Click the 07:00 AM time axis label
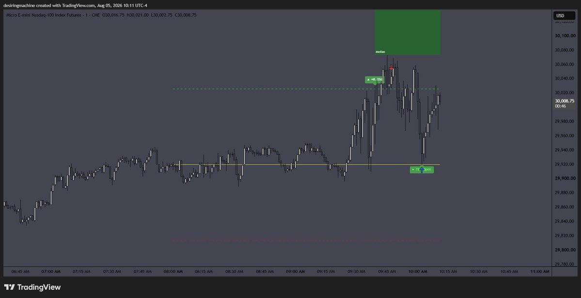This screenshot has width=581, height=298. (x=51, y=271)
